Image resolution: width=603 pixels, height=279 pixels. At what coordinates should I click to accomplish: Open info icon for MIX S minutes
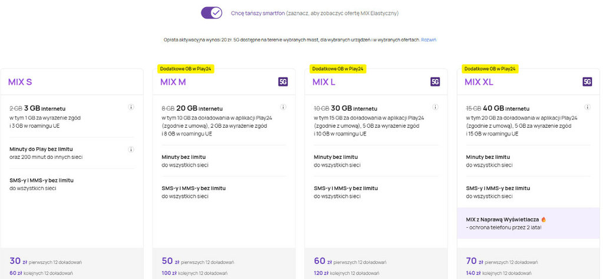[131, 150]
